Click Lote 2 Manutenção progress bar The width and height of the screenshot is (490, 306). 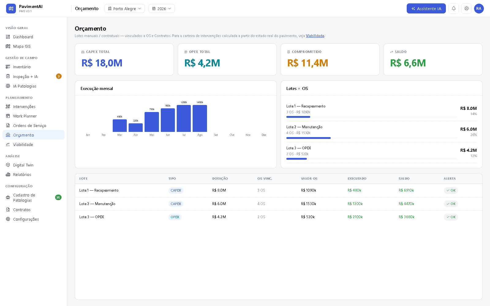pyautogui.click(x=372, y=138)
